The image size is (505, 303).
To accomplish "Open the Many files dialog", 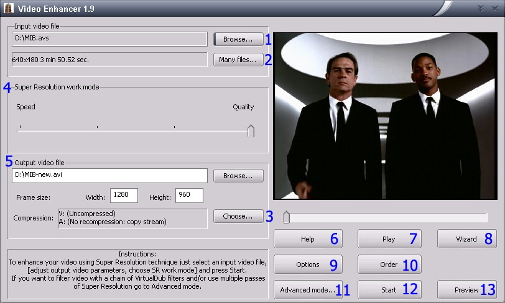I will coord(238,60).
